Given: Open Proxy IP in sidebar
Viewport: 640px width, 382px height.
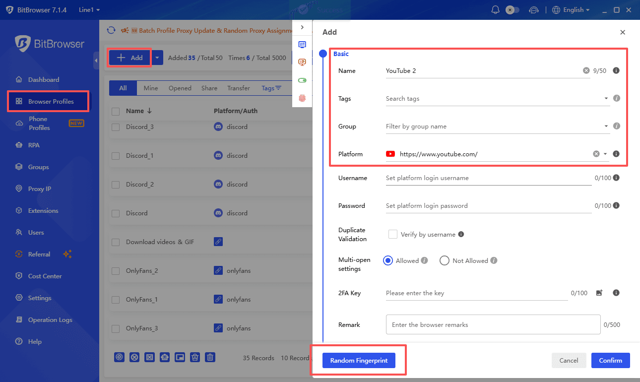Looking at the screenshot, I should coord(33,189).
